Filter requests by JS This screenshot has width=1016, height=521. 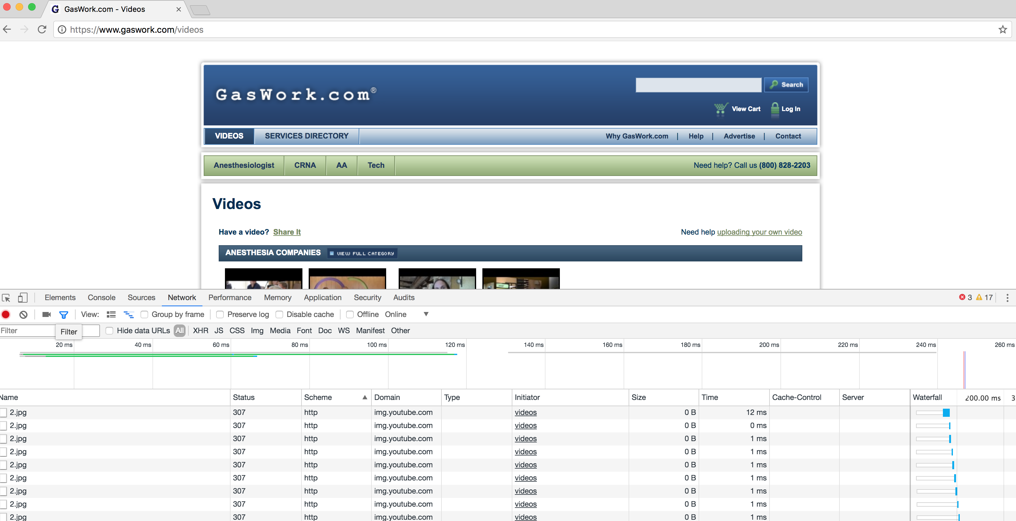point(219,331)
